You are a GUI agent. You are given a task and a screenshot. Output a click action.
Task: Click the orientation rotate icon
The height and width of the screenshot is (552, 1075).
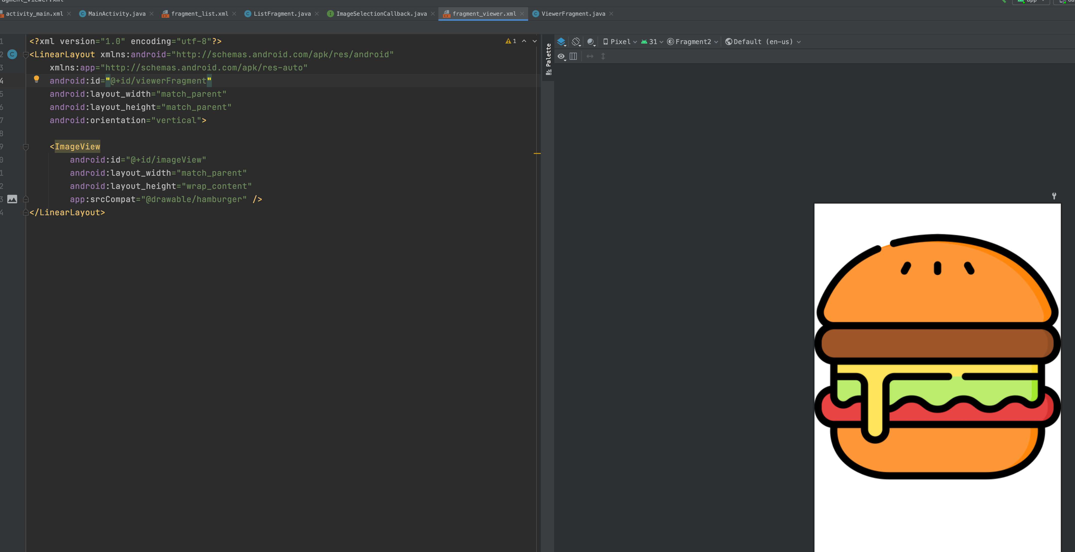[x=576, y=42]
